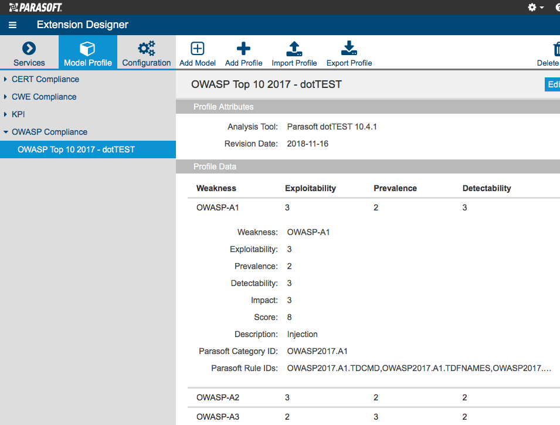Switch to the Services tab
The width and height of the screenshot is (560, 425).
pyautogui.click(x=29, y=52)
